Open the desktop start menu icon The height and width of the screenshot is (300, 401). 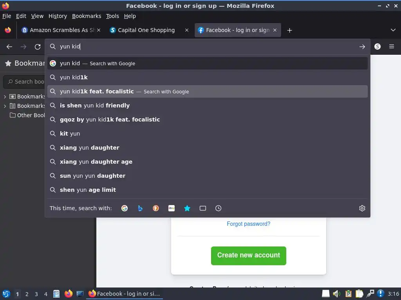point(6,294)
